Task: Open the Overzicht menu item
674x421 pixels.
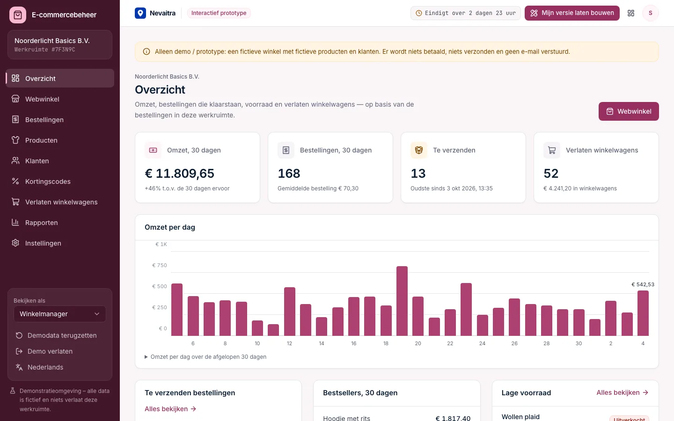Action: click(60, 78)
